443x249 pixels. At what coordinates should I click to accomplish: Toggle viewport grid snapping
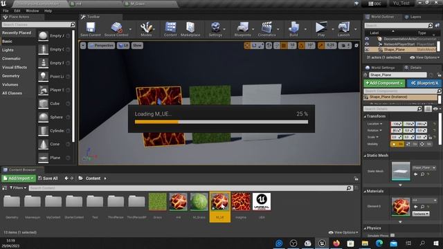(284, 46)
